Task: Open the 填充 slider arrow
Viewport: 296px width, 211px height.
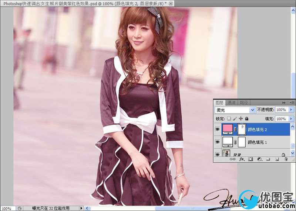Action: click(x=291, y=119)
